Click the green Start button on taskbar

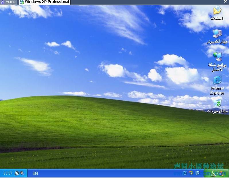click(216, 173)
